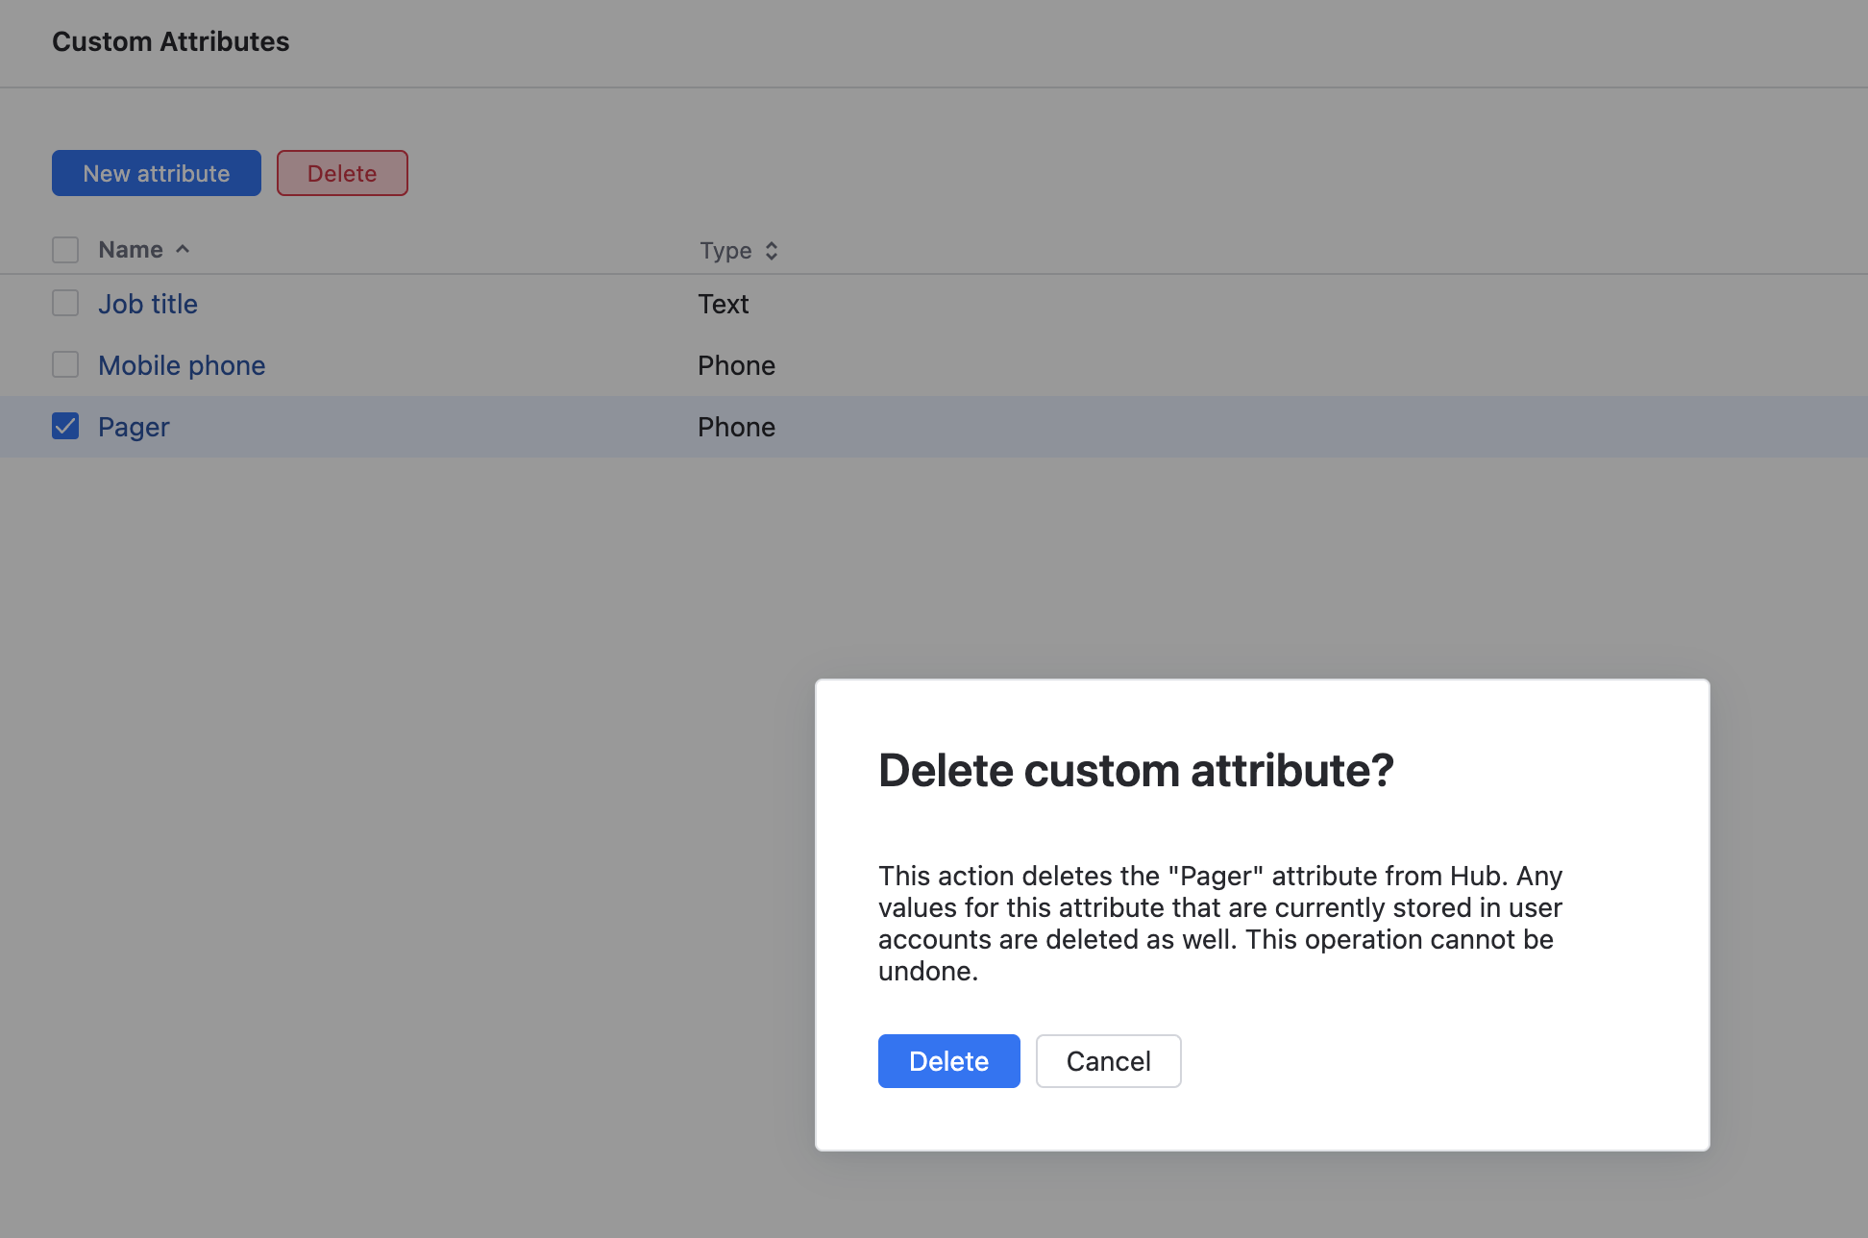Viewport: 1868px width, 1238px height.
Task: Sort by the Name column header
Action: 131,250
